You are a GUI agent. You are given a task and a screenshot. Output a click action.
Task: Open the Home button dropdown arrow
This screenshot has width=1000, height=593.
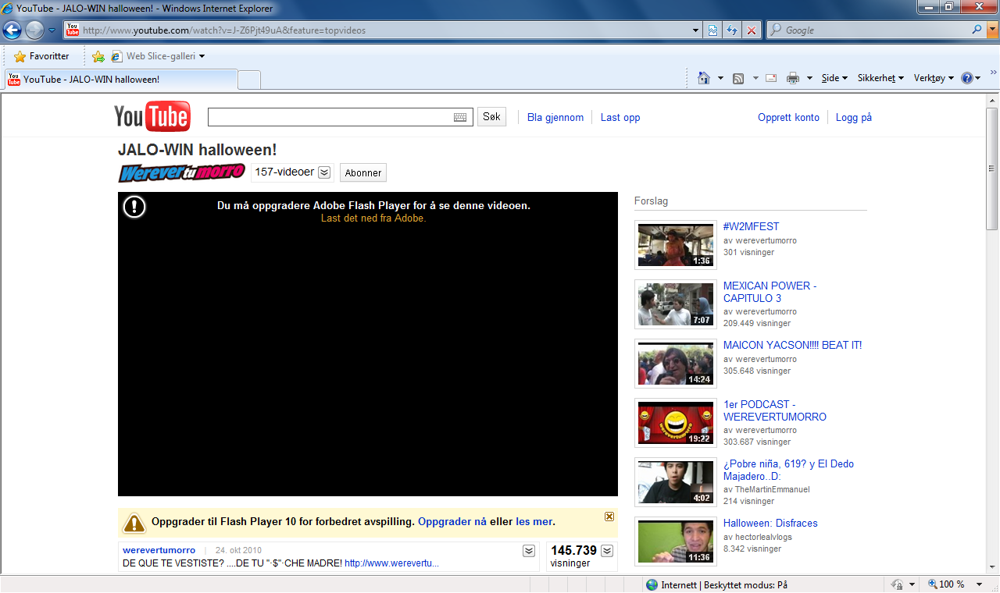click(720, 78)
